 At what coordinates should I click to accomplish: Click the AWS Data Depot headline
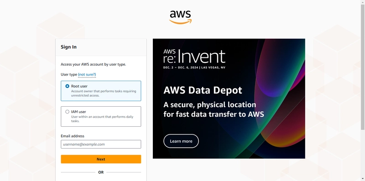coord(203,90)
